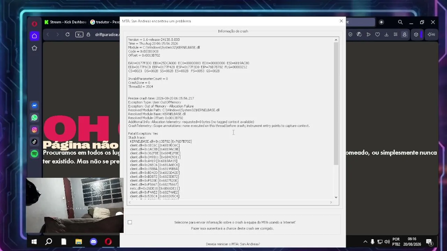Open Messenger in the Opera sidebar

tap(34, 106)
